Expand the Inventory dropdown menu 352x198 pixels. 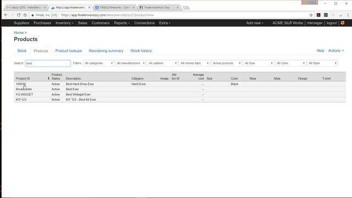pyautogui.click(x=64, y=23)
